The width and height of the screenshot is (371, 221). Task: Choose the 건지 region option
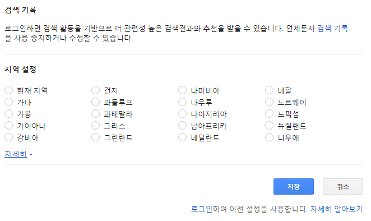[96, 90]
